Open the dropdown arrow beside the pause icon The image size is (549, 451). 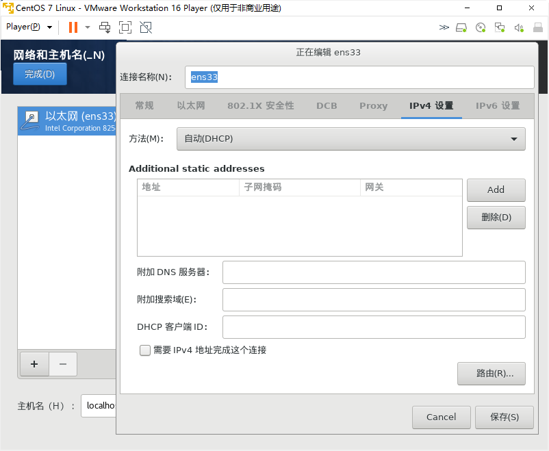tap(88, 27)
